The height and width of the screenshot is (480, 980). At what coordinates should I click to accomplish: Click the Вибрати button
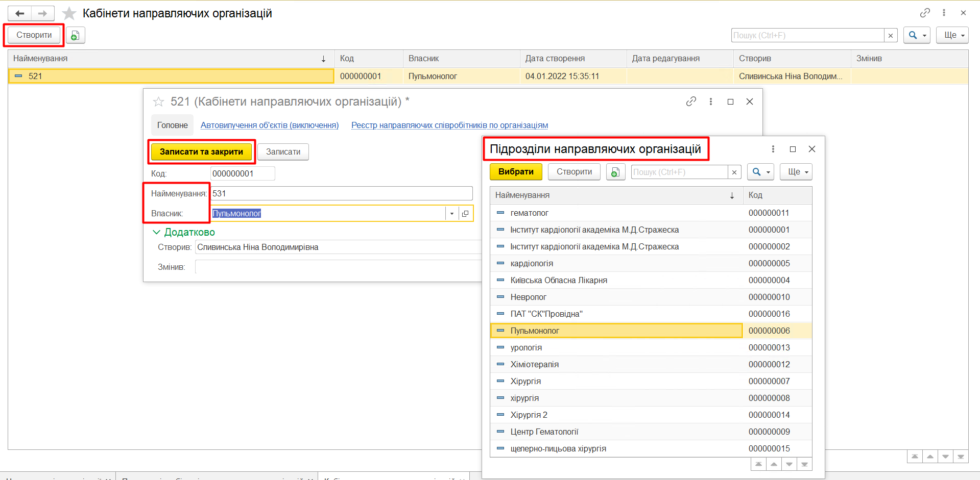(x=516, y=172)
